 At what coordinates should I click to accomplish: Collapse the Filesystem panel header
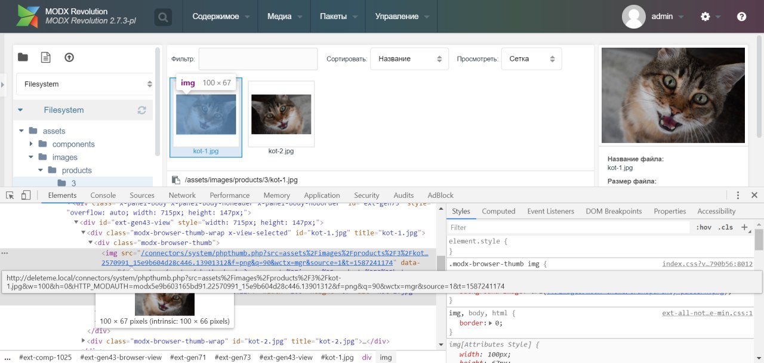(x=20, y=110)
